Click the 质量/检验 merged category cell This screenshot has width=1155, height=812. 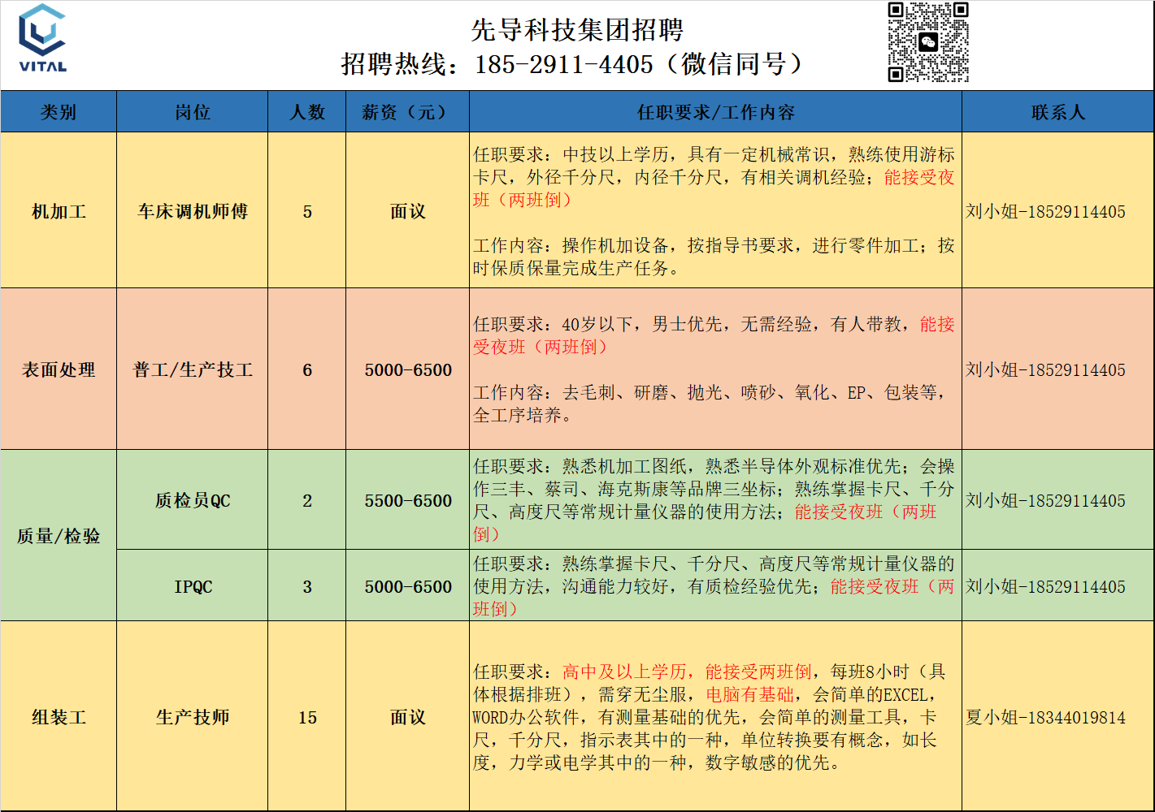(59, 536)
